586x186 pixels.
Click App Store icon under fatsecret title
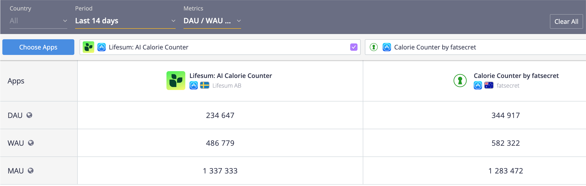pos(478,86)
